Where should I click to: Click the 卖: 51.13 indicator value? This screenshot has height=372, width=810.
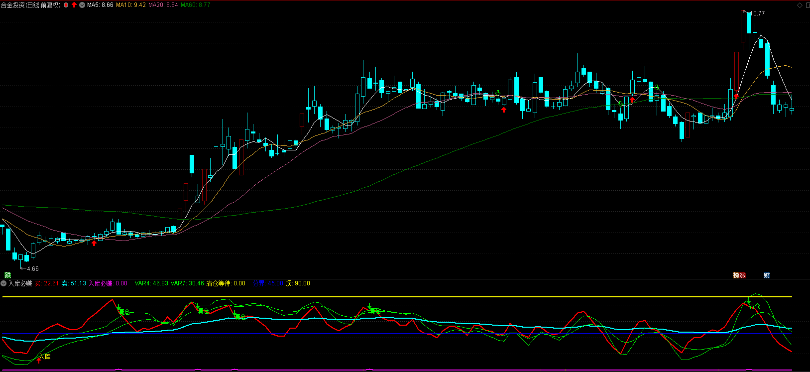74,283
